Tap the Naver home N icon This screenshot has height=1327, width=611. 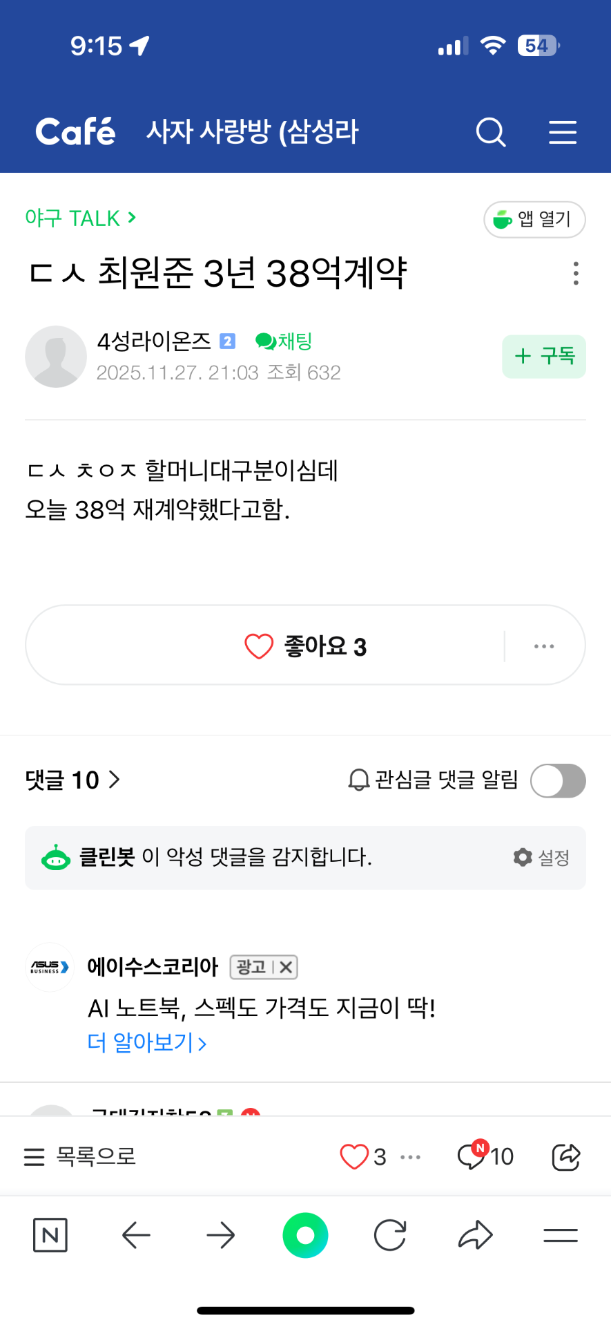pyautogui.click(x=50, y=1235)
